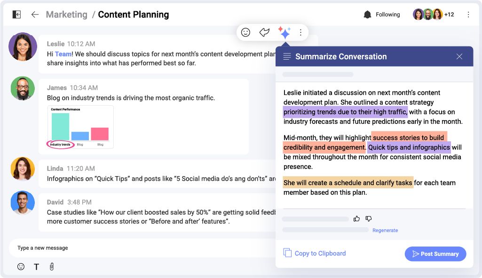
Task: Give the summary a thumbs up
Action: [x=356, y=218]
